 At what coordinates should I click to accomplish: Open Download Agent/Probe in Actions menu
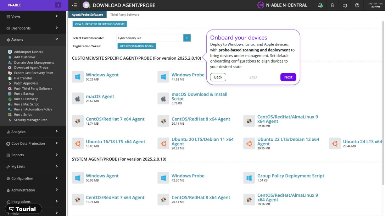point(31,67)
